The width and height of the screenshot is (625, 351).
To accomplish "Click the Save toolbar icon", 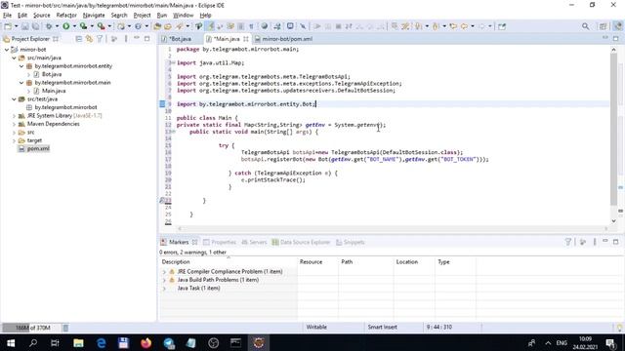I will [25, 26].
